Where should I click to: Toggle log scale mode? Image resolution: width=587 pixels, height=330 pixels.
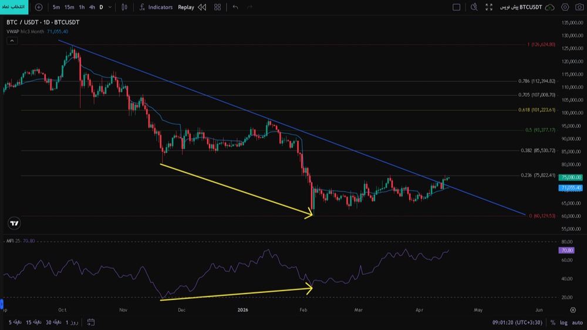(x=564, y=322)
